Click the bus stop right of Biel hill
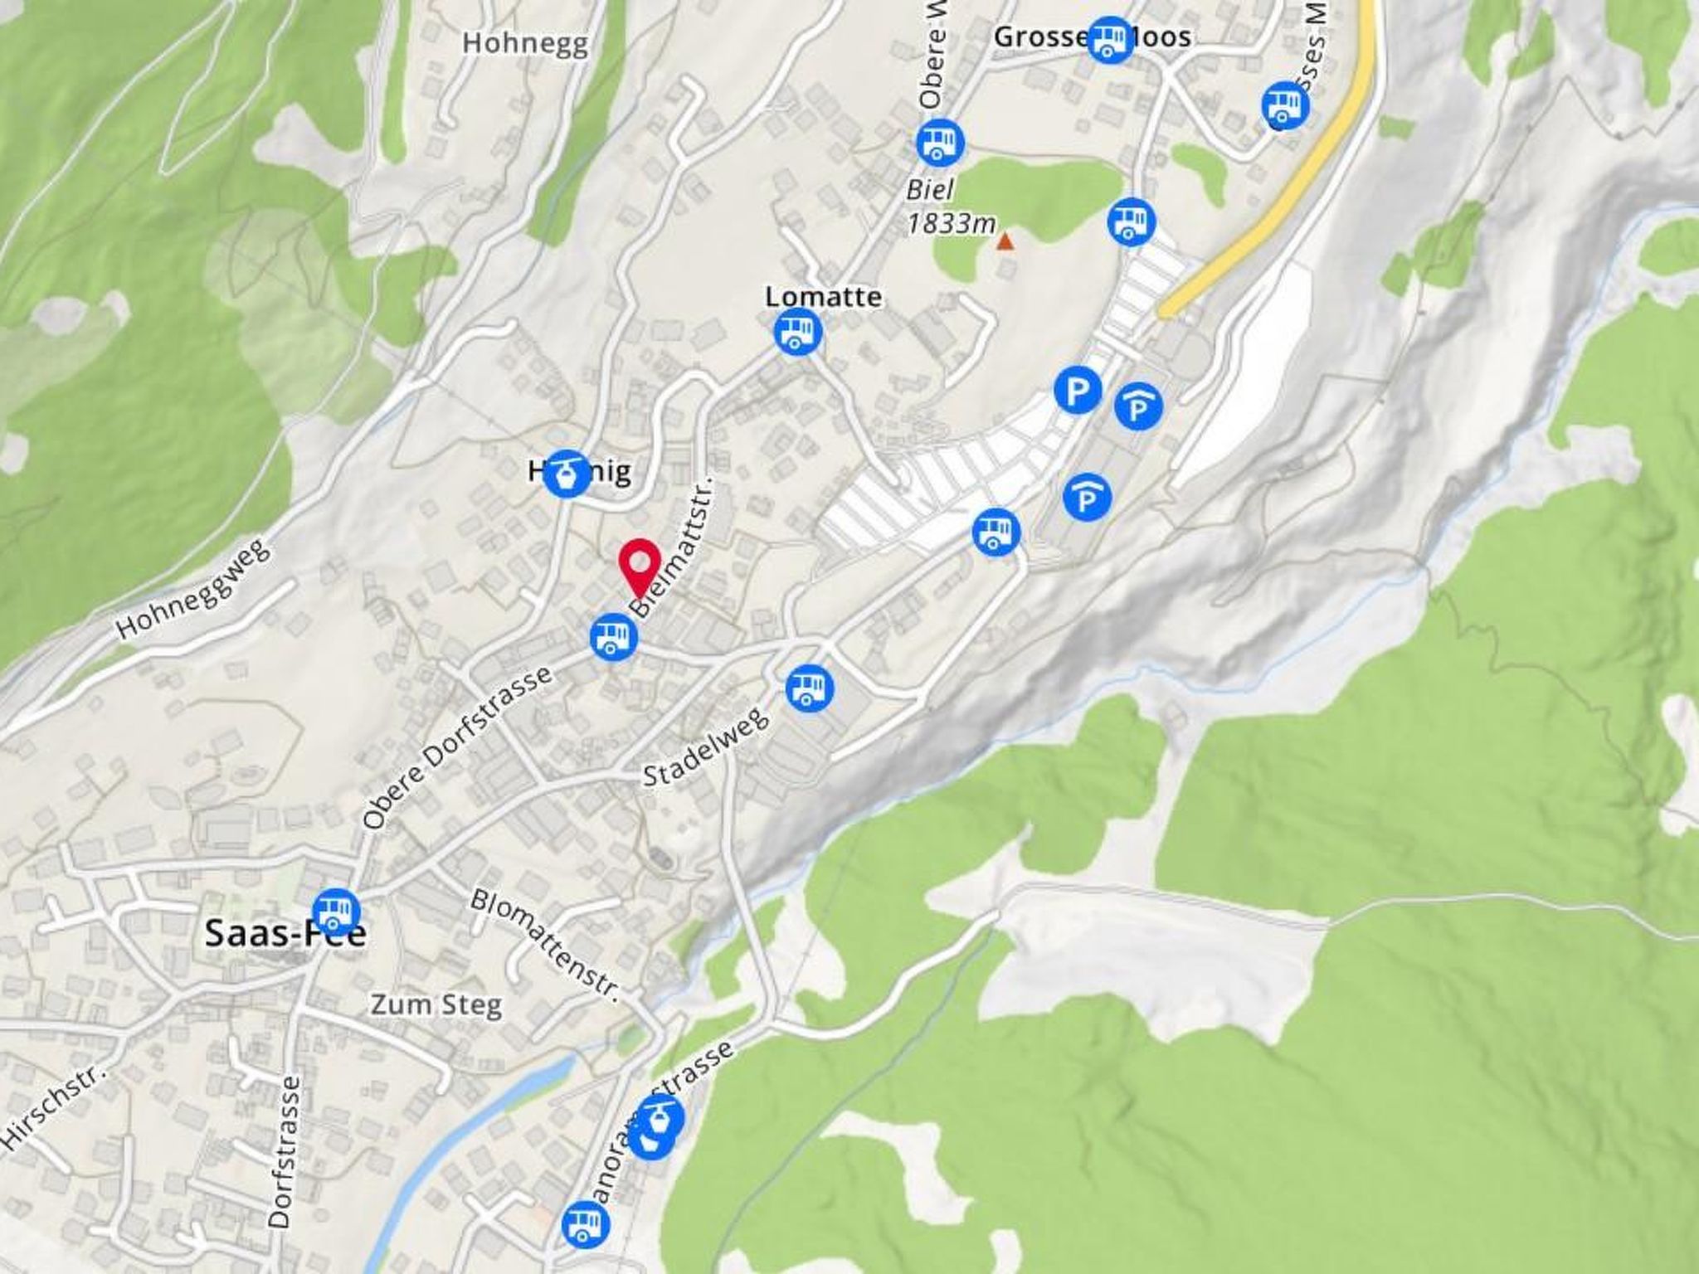The image size is (1699, 1274). click(1132, 221)
